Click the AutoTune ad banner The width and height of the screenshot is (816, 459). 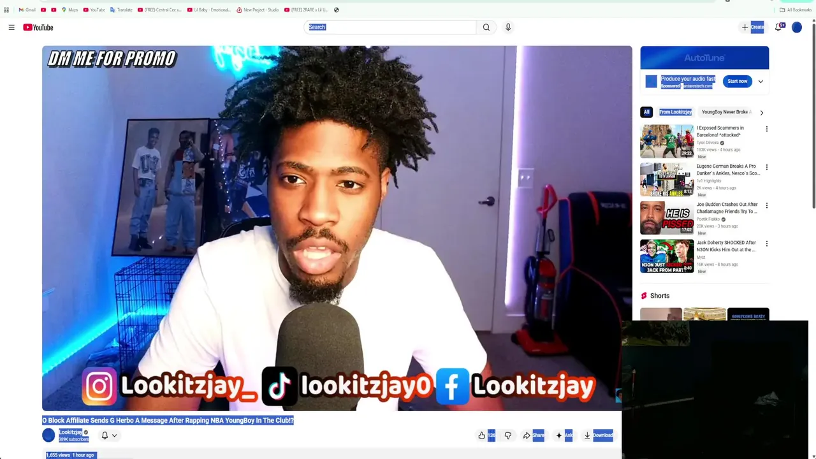(x=704, y=57)
